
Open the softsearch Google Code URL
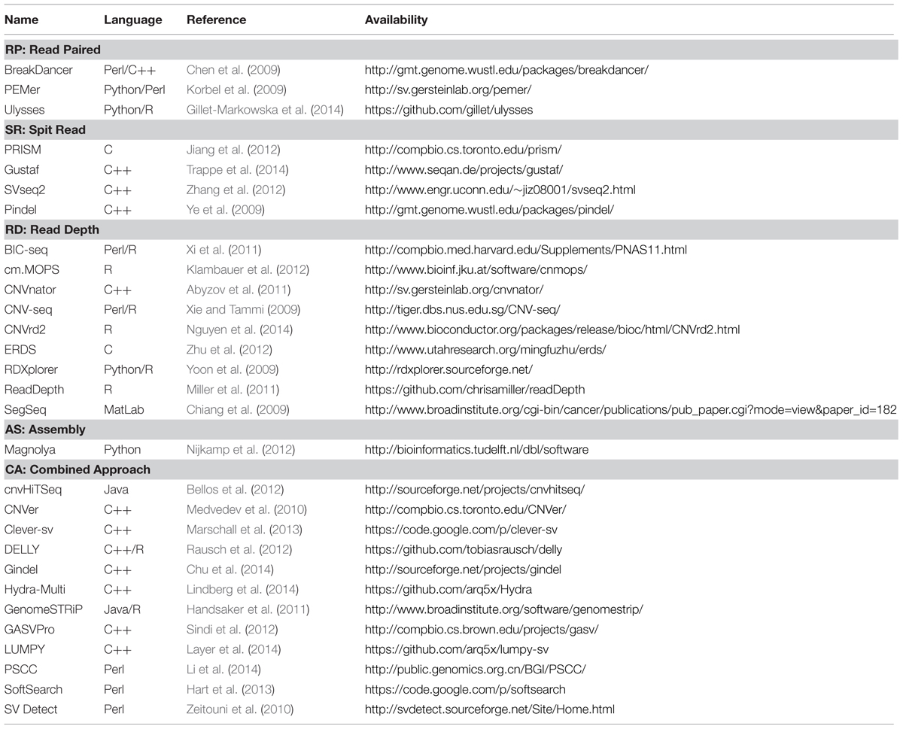pyautogui.click(x=465, y=688)
